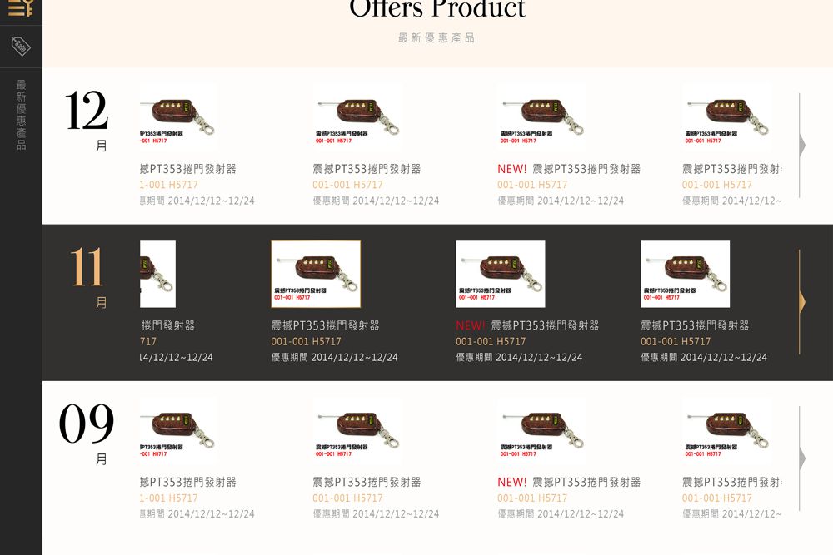This screenshot has width=833, height=555.
Task: Open NEW! product thumbnail in 09月 row
Action: [542, 431]
